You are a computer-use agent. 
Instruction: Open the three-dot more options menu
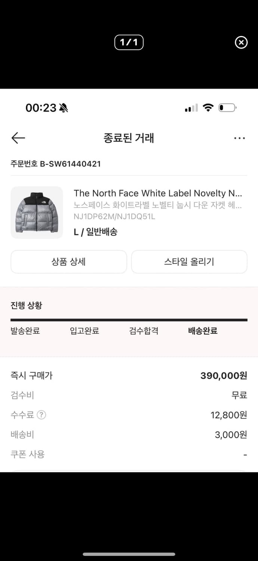coord(239,138)
